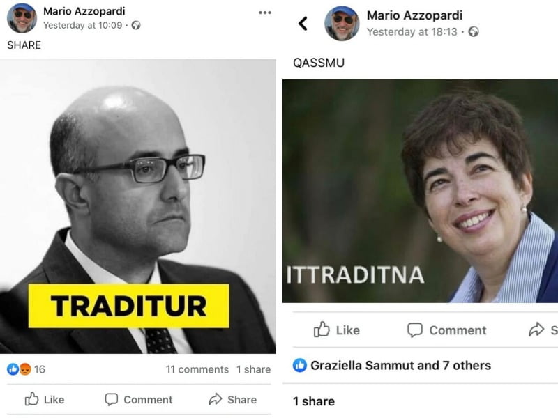Click the blue like reaction icon beside 16

click(13, 369)
